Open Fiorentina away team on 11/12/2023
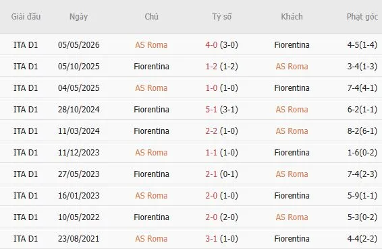Viewport: 382px width, 249px height. pos(292,153)
